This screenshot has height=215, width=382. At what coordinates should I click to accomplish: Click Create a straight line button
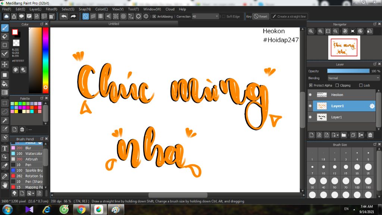[x=289, y=16]
